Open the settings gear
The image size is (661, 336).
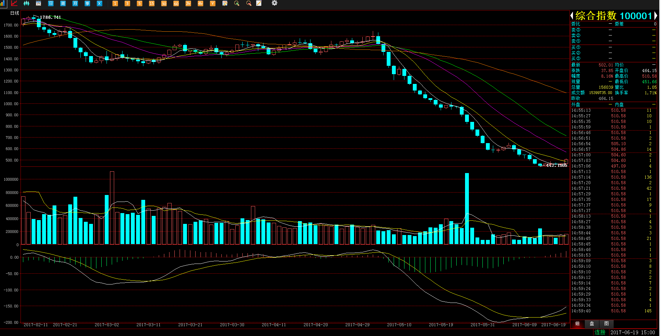pyautogui.click(x=275, y=3)
